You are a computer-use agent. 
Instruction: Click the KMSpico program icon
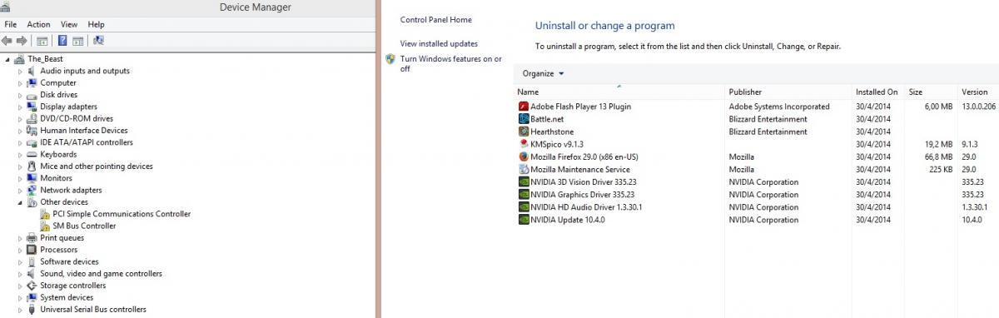point(524,144)
